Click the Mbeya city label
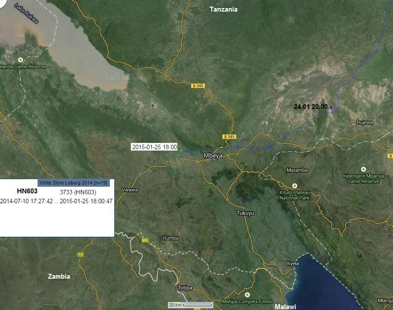 tap(213, 155)
